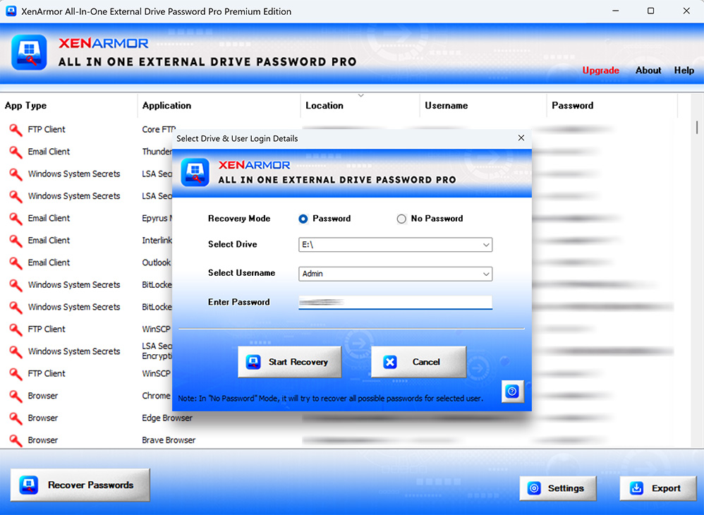This screenshot has width=704, height=515.
Task: Choose the No Password recovery mode option
Action: [401, 219]
